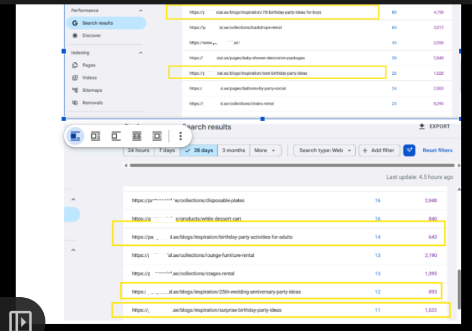Click the Videos icon in the sidebar
Screen dimensions: 472x331
coord(75,77)
